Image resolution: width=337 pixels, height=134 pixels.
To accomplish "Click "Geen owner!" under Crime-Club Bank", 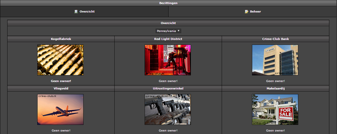I will (x=275, y=81).
